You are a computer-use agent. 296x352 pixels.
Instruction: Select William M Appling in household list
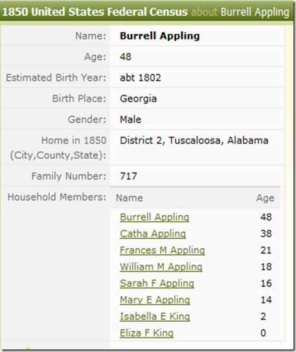point(161,267)
